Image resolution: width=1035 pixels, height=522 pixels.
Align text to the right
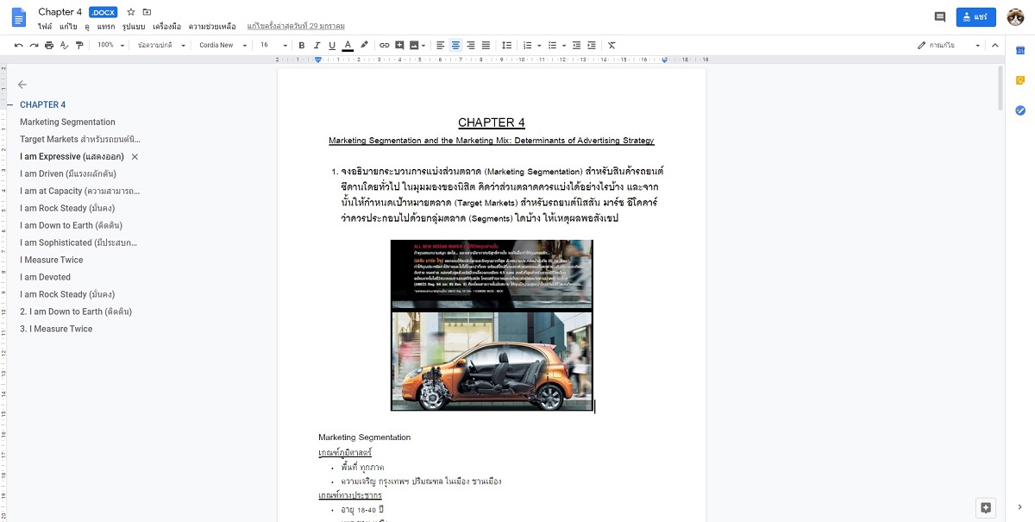tap(470, 45)
